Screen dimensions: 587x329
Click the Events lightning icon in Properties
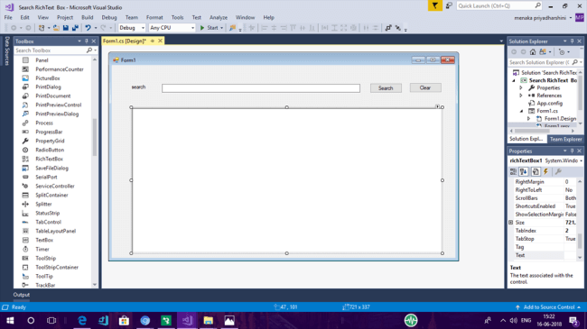tap(545, 171)
